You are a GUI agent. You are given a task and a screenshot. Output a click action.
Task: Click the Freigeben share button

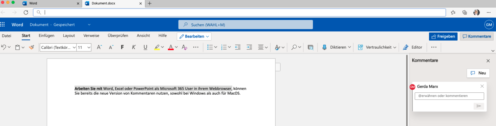click(x=443, y=36)
